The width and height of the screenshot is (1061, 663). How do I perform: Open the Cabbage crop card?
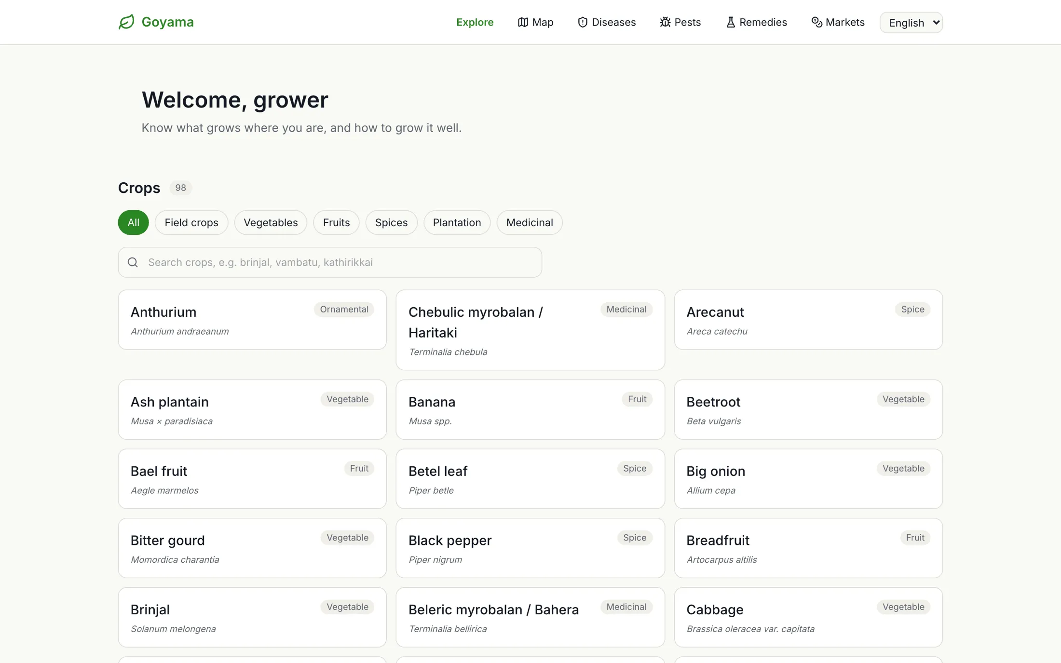coord(808,617)
